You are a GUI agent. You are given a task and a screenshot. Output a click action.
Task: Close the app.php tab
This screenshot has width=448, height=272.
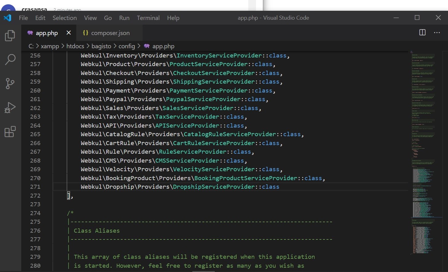coord(69,33)
